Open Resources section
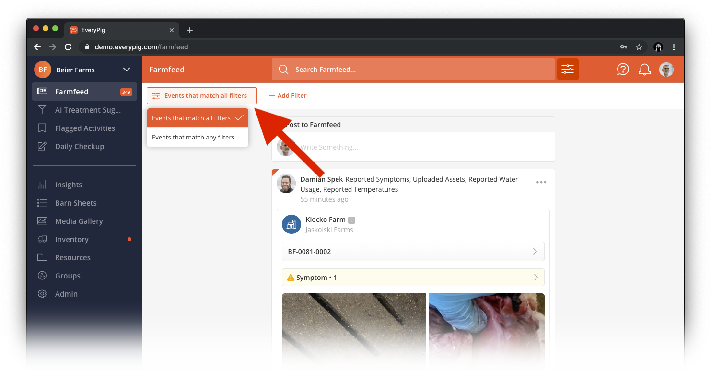Screen dimensions: 711x371 click(x=84, y=257)
